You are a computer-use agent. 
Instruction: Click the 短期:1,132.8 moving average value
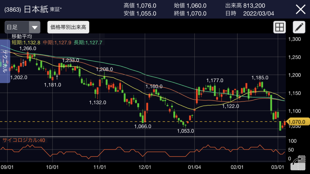pos(26,42)
